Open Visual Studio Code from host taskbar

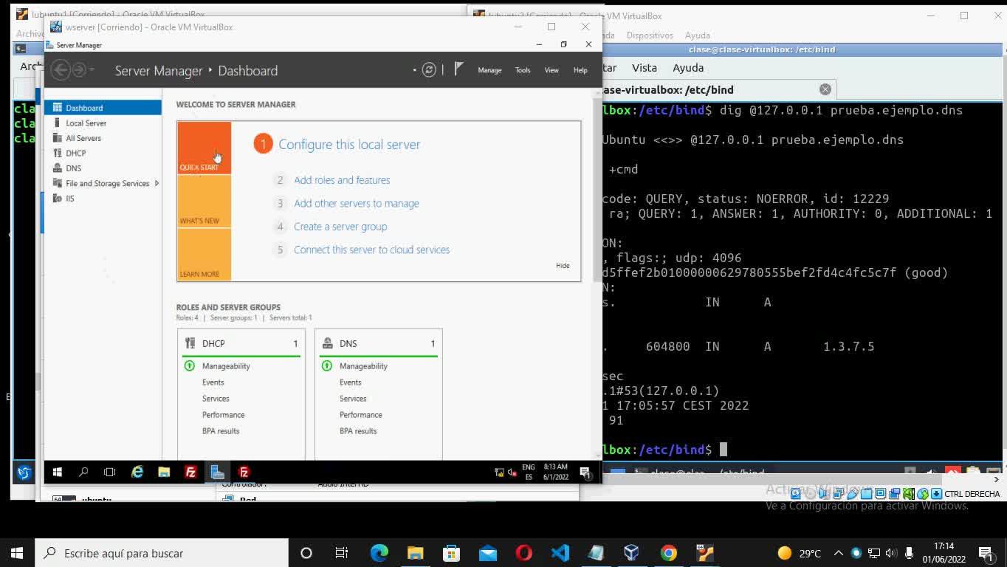pyautogui.click(x=560, y=553)
